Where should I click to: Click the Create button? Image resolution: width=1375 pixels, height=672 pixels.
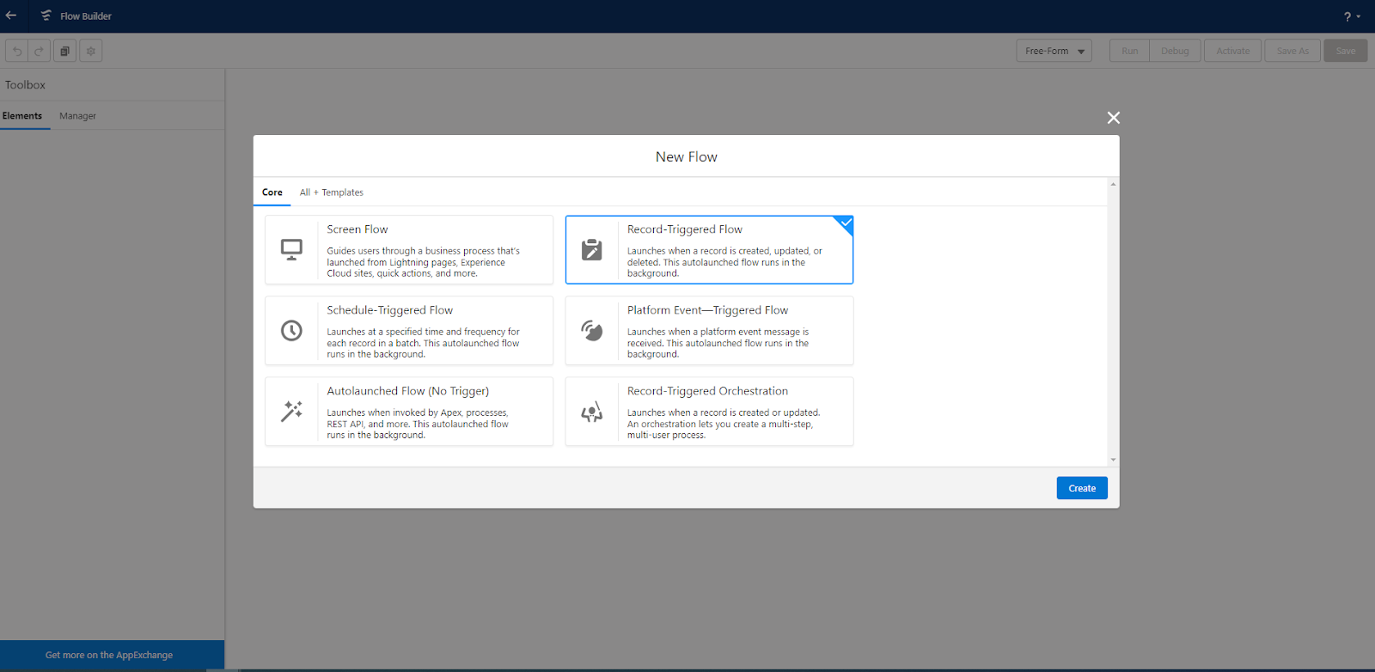[1082, 488]
